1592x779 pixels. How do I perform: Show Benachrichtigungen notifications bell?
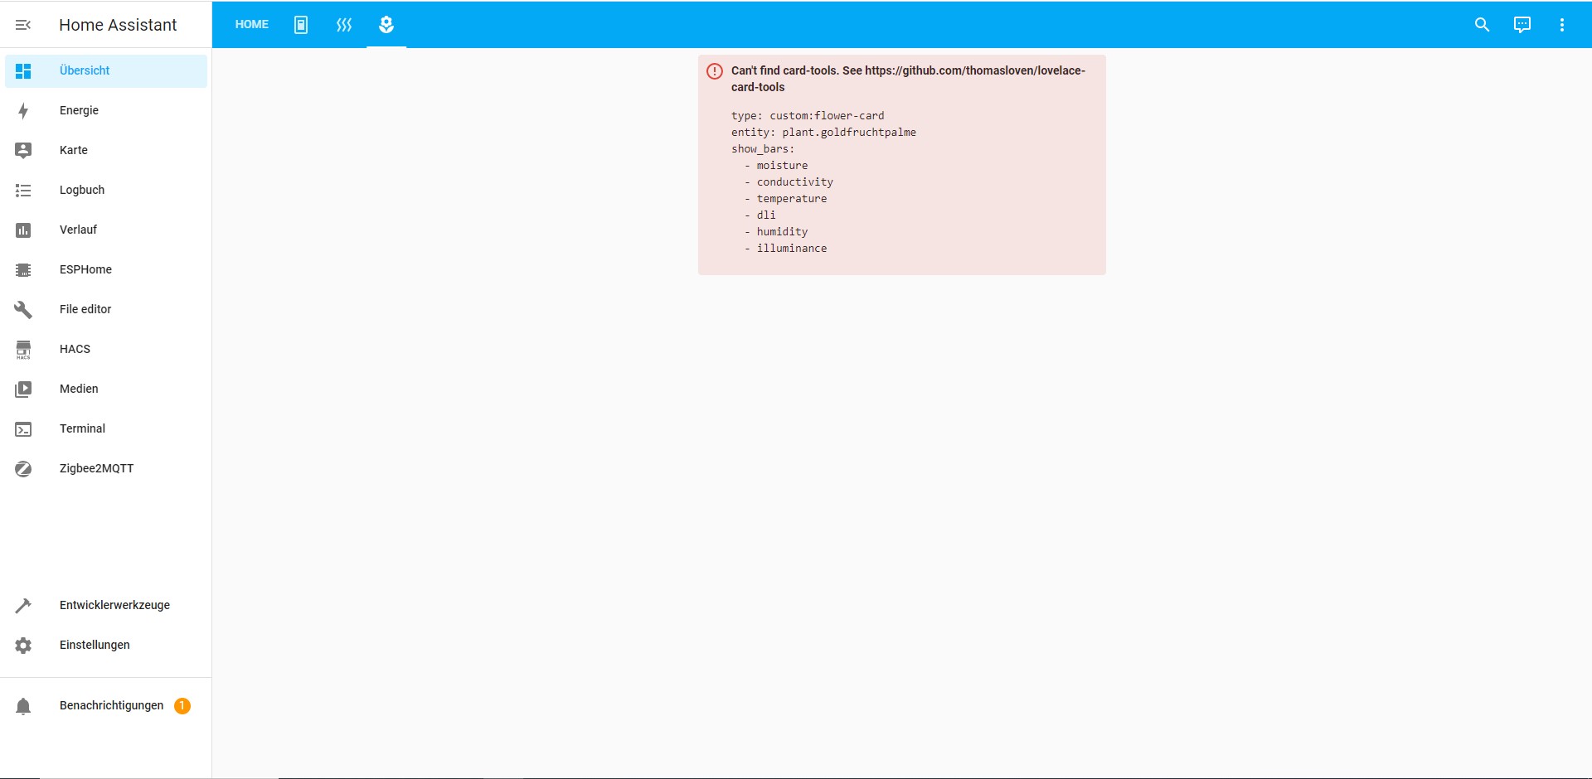(23, 706)
